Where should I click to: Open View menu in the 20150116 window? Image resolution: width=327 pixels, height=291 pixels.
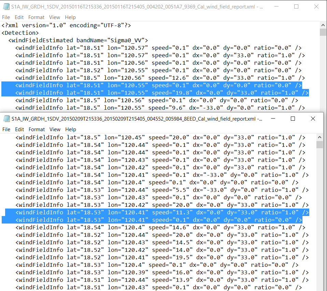pyautogui.click(x=55, y=17)
